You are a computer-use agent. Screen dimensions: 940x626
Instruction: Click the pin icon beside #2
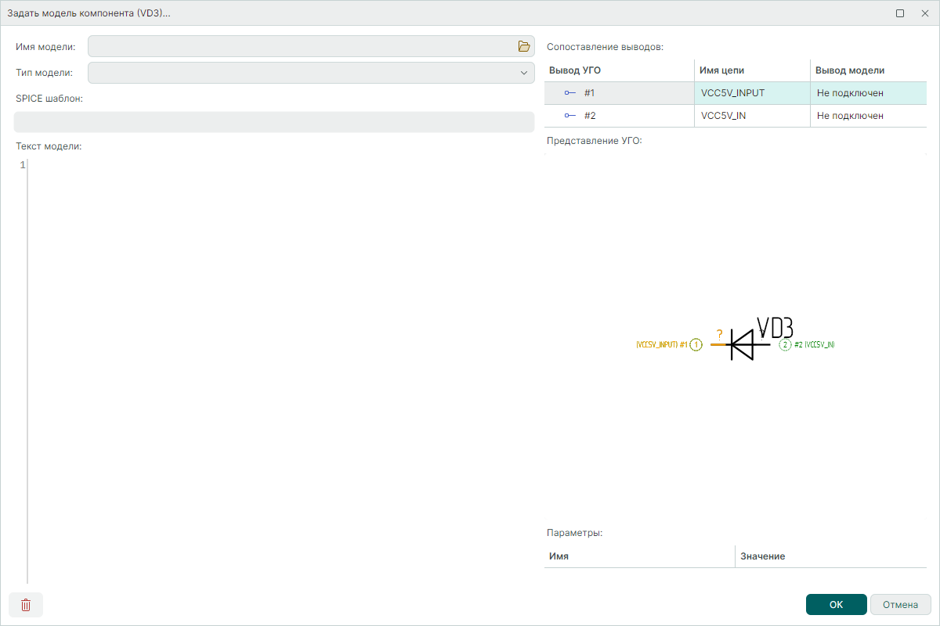point(569,116)
